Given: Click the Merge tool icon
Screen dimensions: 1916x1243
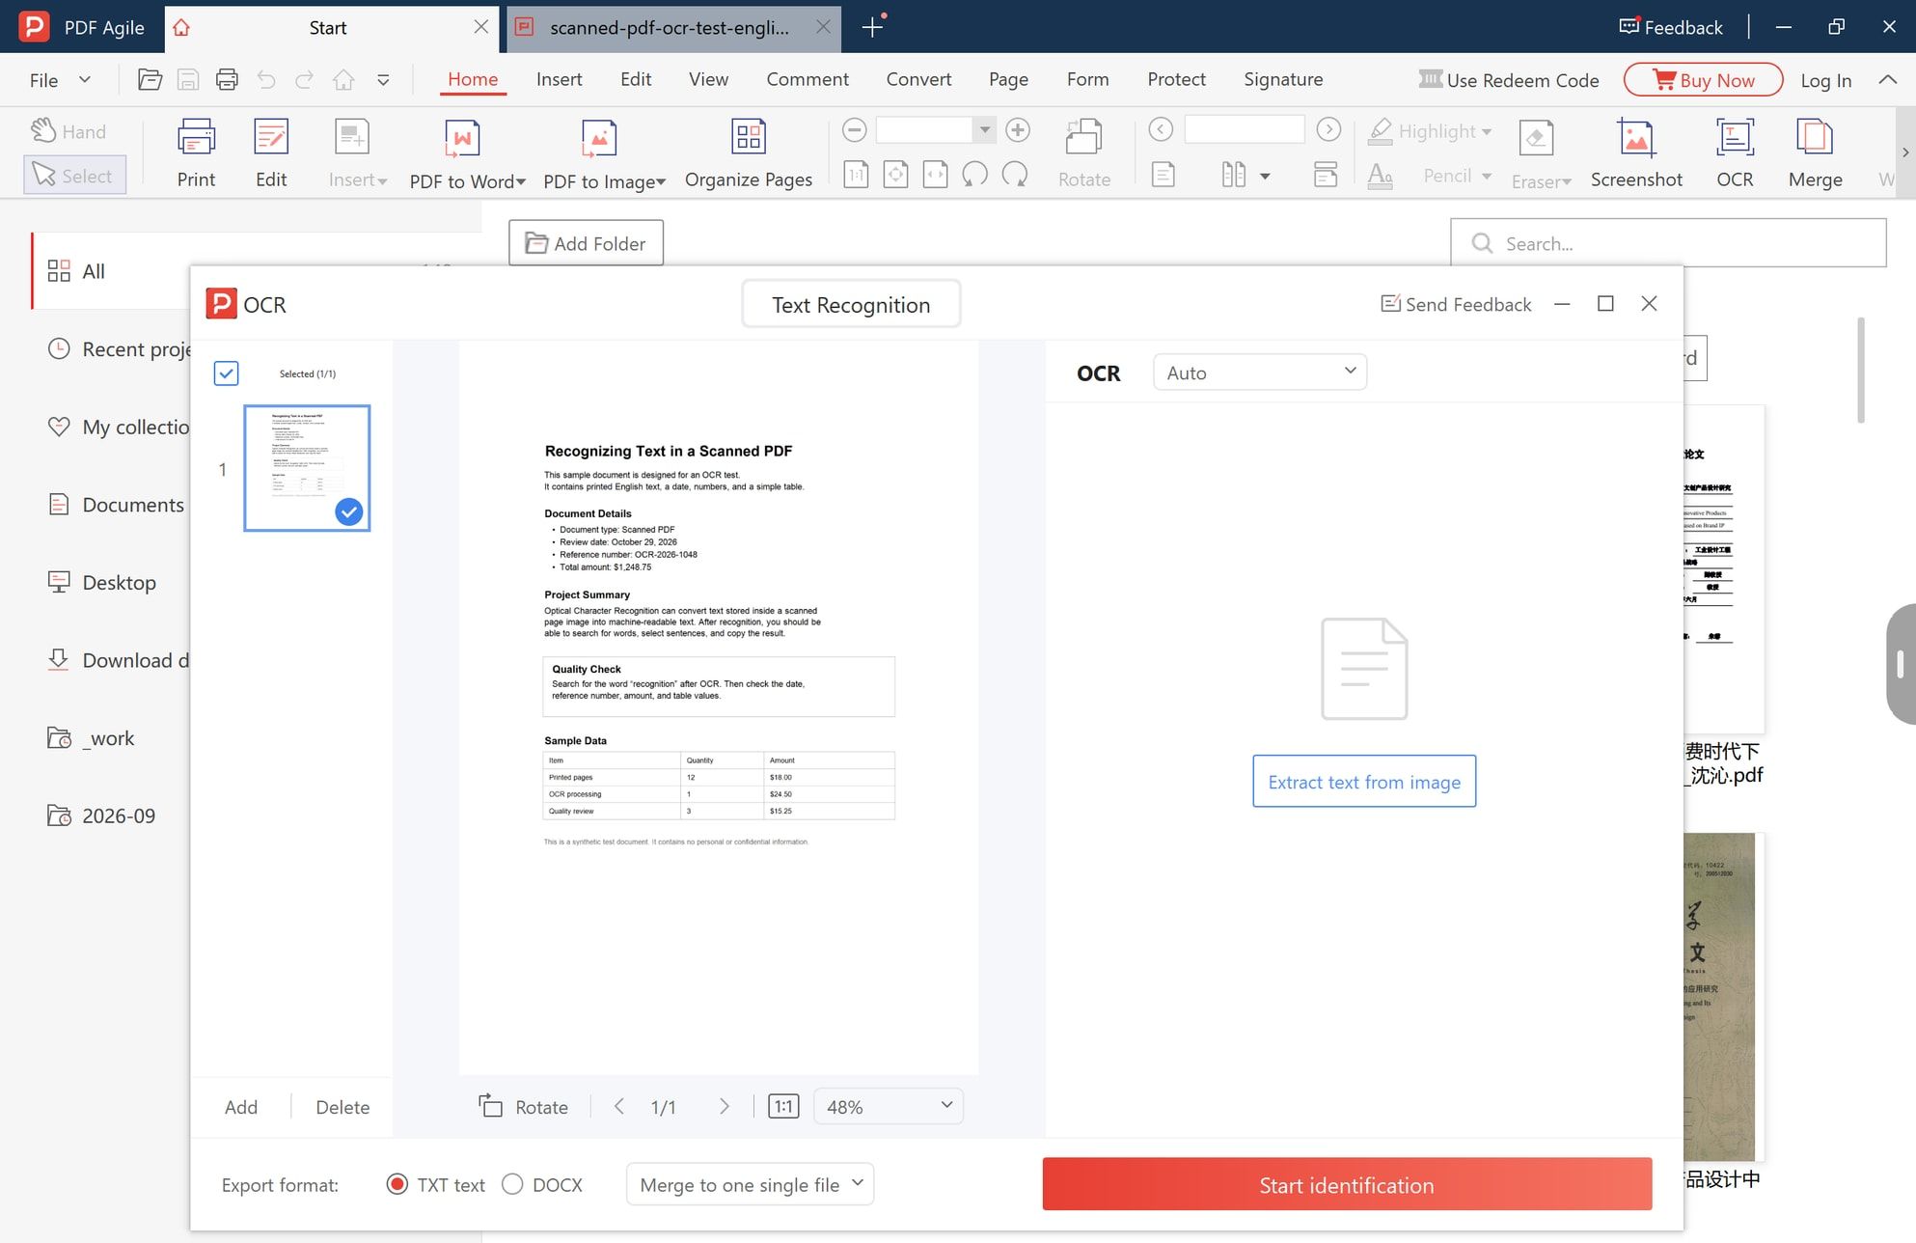Looking at the screenshot, I should click(x=1815, y=152).
